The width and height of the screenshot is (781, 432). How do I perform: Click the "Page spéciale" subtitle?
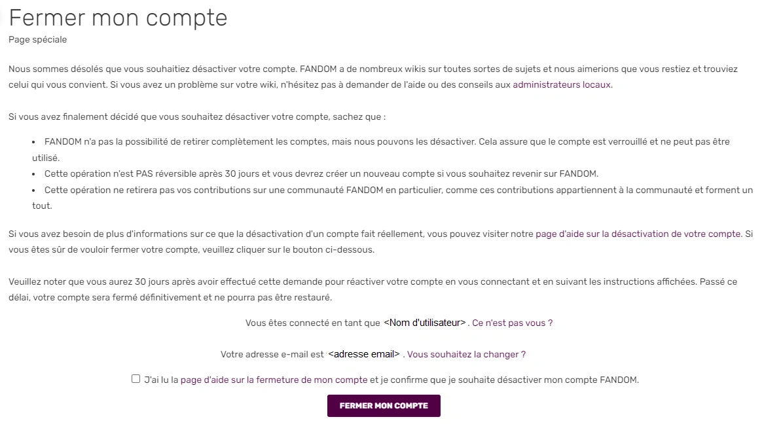click(37, 39)
